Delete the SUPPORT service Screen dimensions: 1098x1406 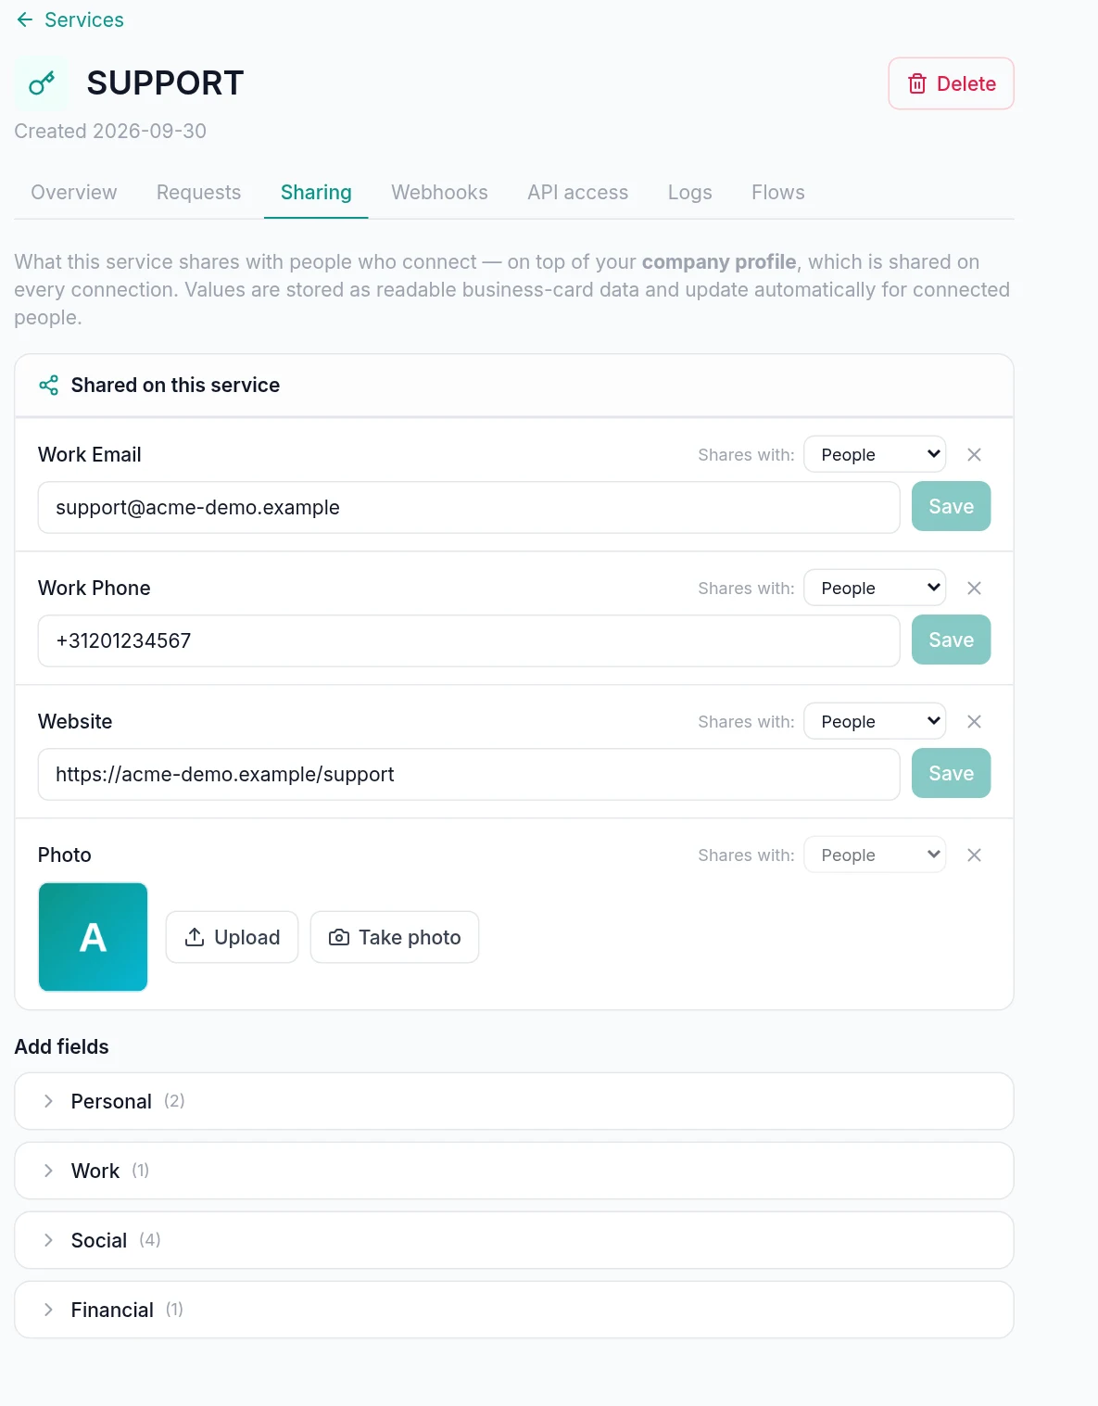951,83
